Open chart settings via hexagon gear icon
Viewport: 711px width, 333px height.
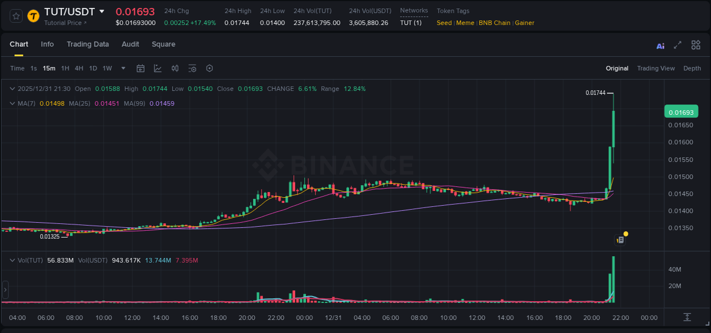pos(209,68)
